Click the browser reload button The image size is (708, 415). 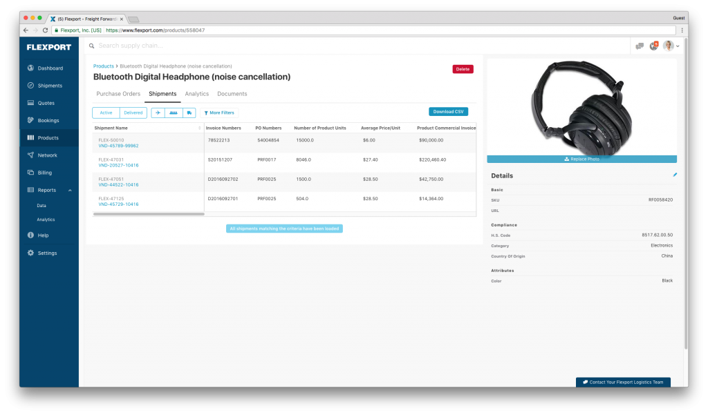click(45, 30)
